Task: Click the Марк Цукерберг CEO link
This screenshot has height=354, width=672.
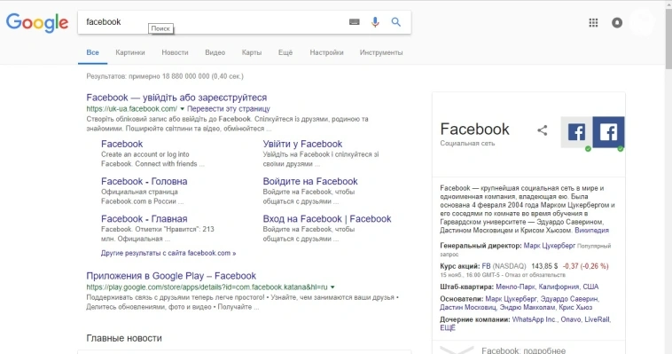Action: (x=550, y=246)
